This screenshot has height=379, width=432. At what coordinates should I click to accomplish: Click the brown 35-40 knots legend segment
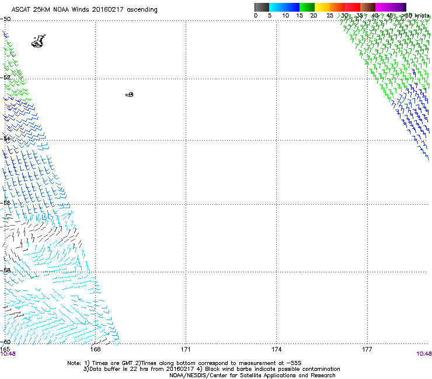click(x=368, y=7)
